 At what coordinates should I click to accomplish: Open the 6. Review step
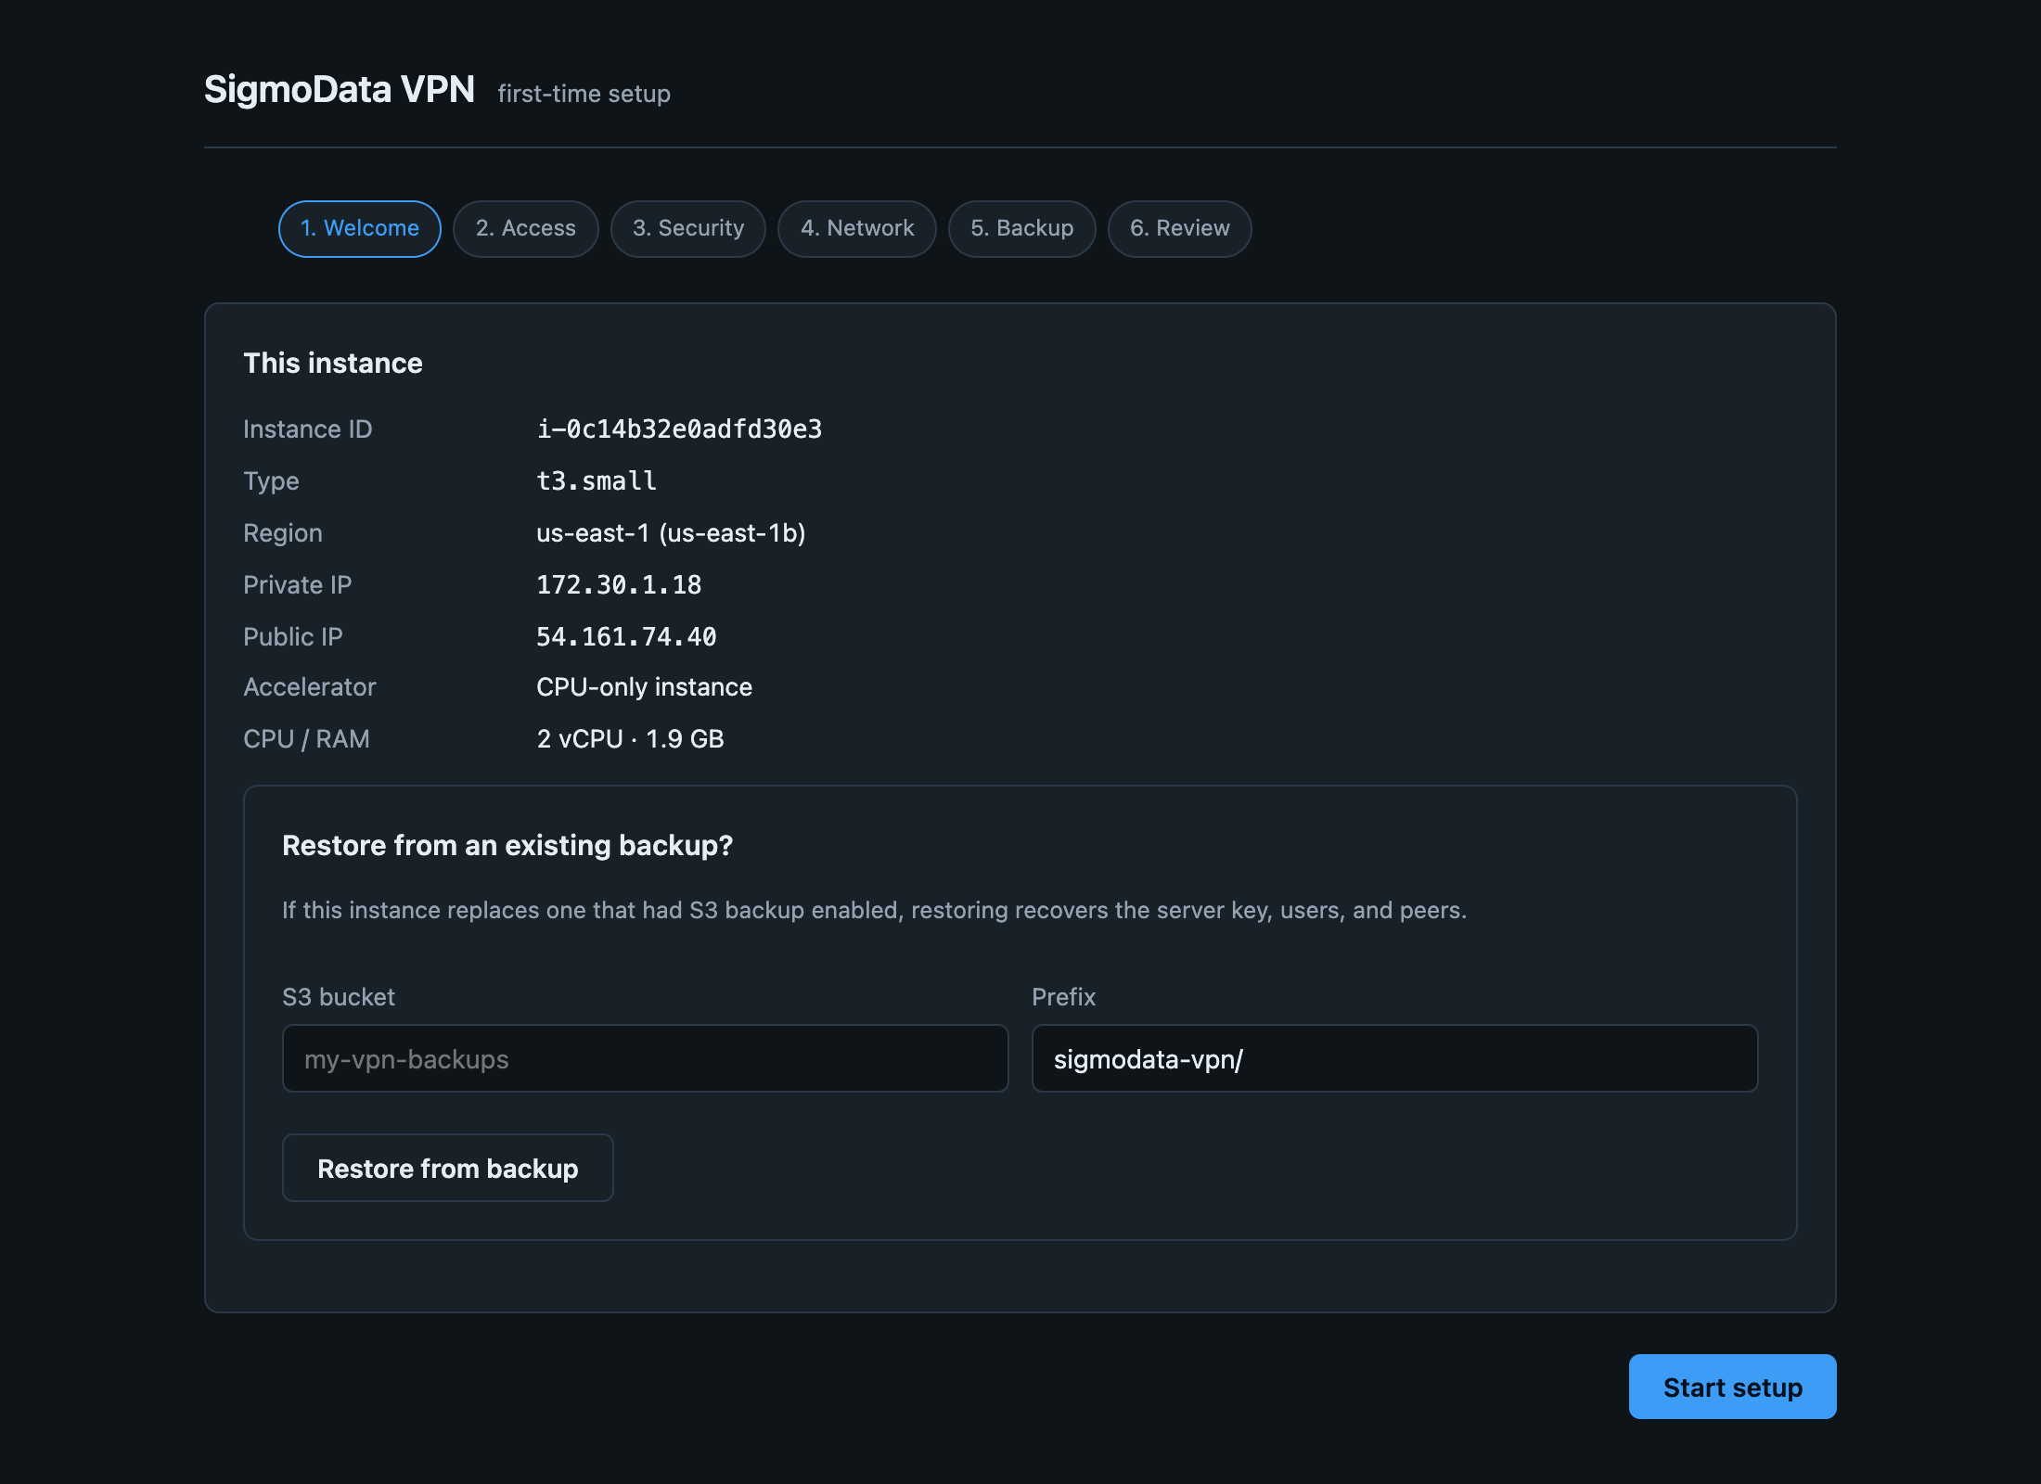click(1180, 229)
